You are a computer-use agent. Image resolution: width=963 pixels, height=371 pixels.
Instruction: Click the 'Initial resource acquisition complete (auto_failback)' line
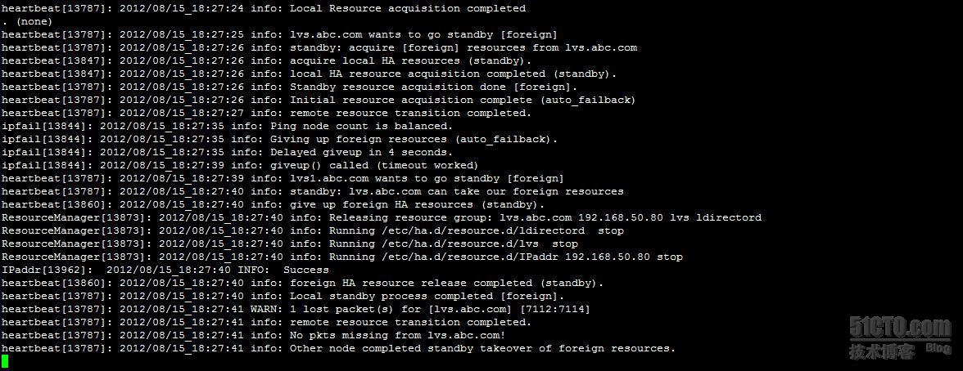[x=319, y=100]
